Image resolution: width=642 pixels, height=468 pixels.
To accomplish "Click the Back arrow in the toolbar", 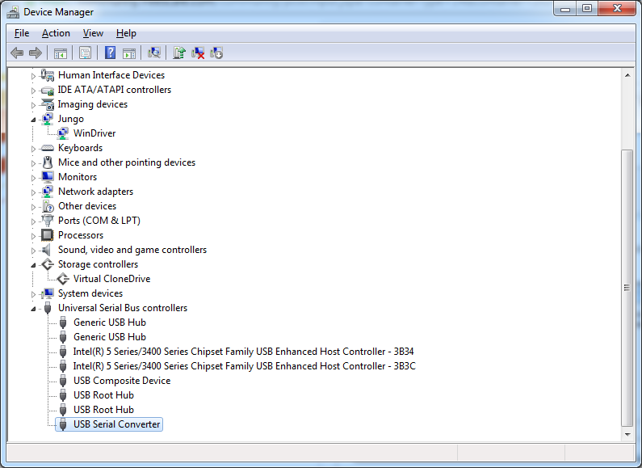I will point(17,53).
